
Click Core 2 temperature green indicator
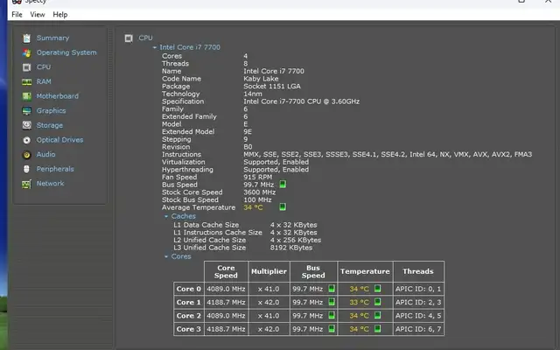click(x=377, y=315)
